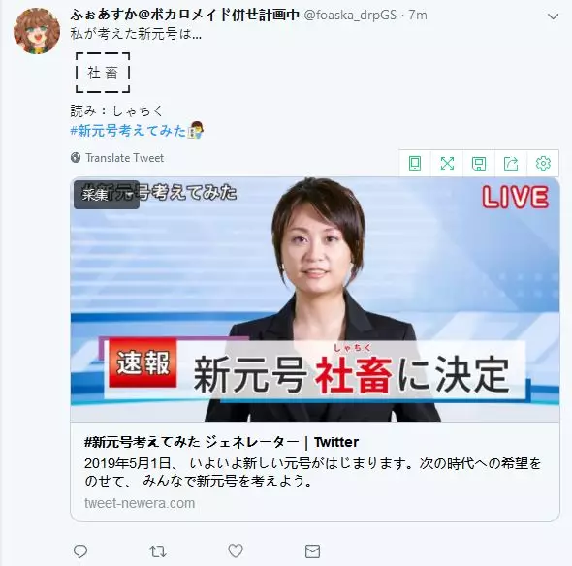Retweet this tweet using the arrows icon
The width and height of the screenshot is (572, 566).
pyautogui.click(x=158, y=551)
